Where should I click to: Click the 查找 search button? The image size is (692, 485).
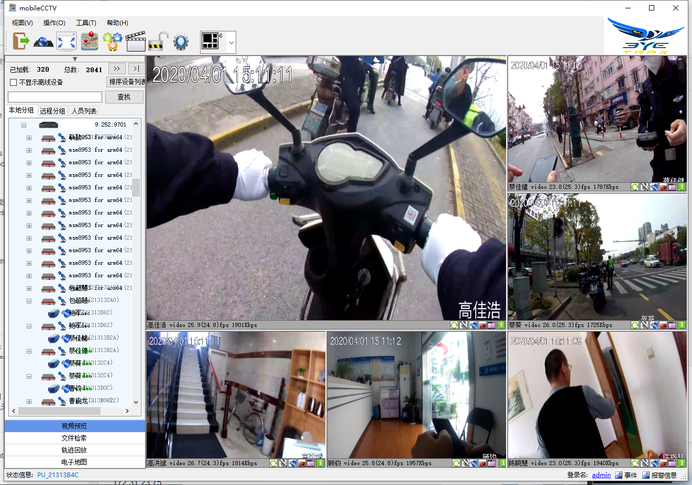click(x=124, y=97)
